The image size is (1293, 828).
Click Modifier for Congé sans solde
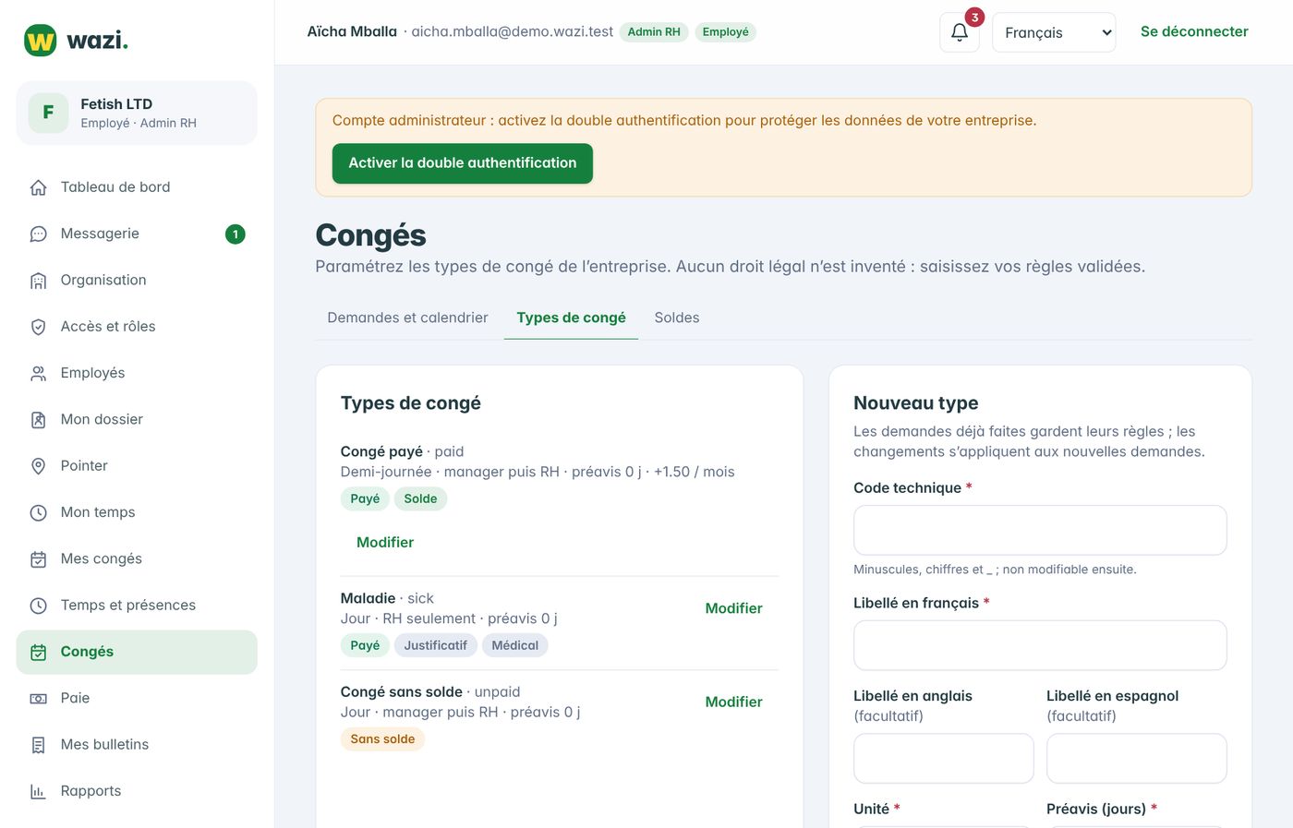(x=733, y=702)
